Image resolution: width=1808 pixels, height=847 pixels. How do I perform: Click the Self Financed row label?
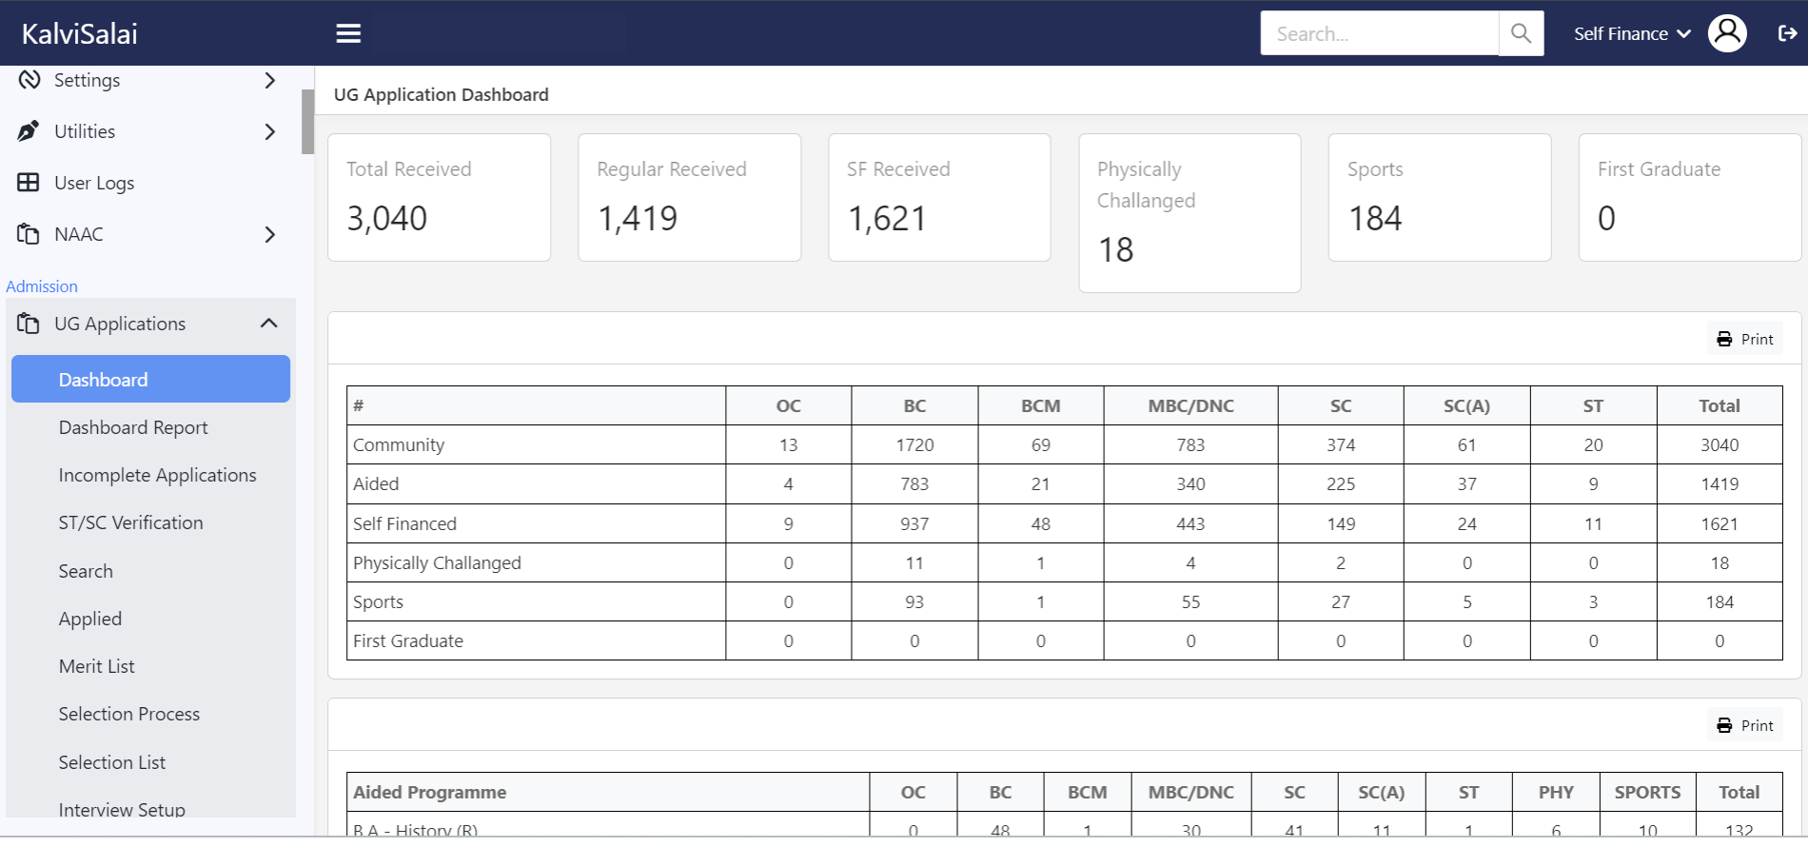coord(404,523)
